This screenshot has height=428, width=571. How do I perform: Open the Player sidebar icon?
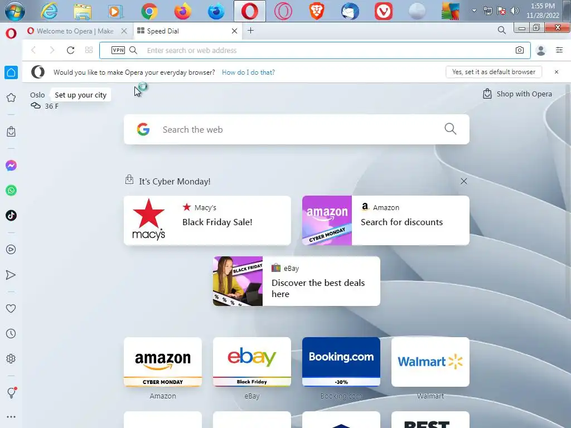[x=11, y=249]
